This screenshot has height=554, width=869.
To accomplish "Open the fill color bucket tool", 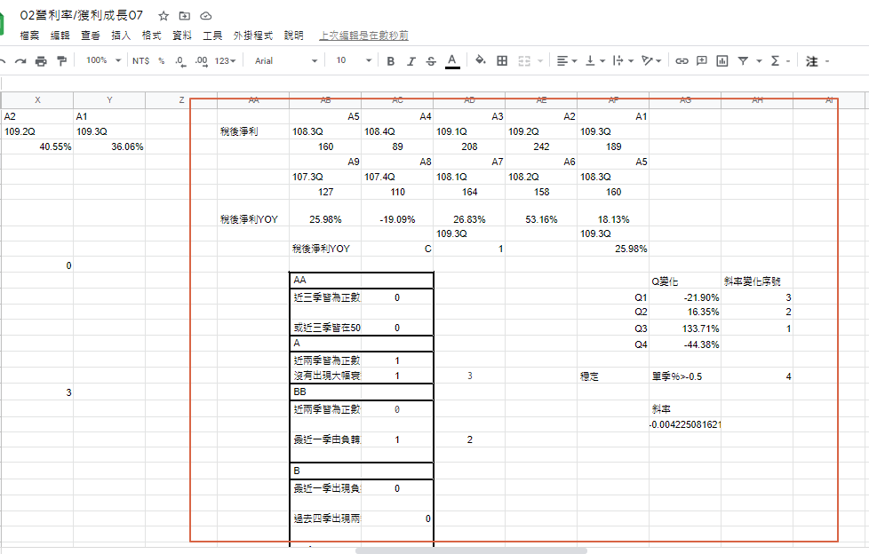I will tap(481, 61).
